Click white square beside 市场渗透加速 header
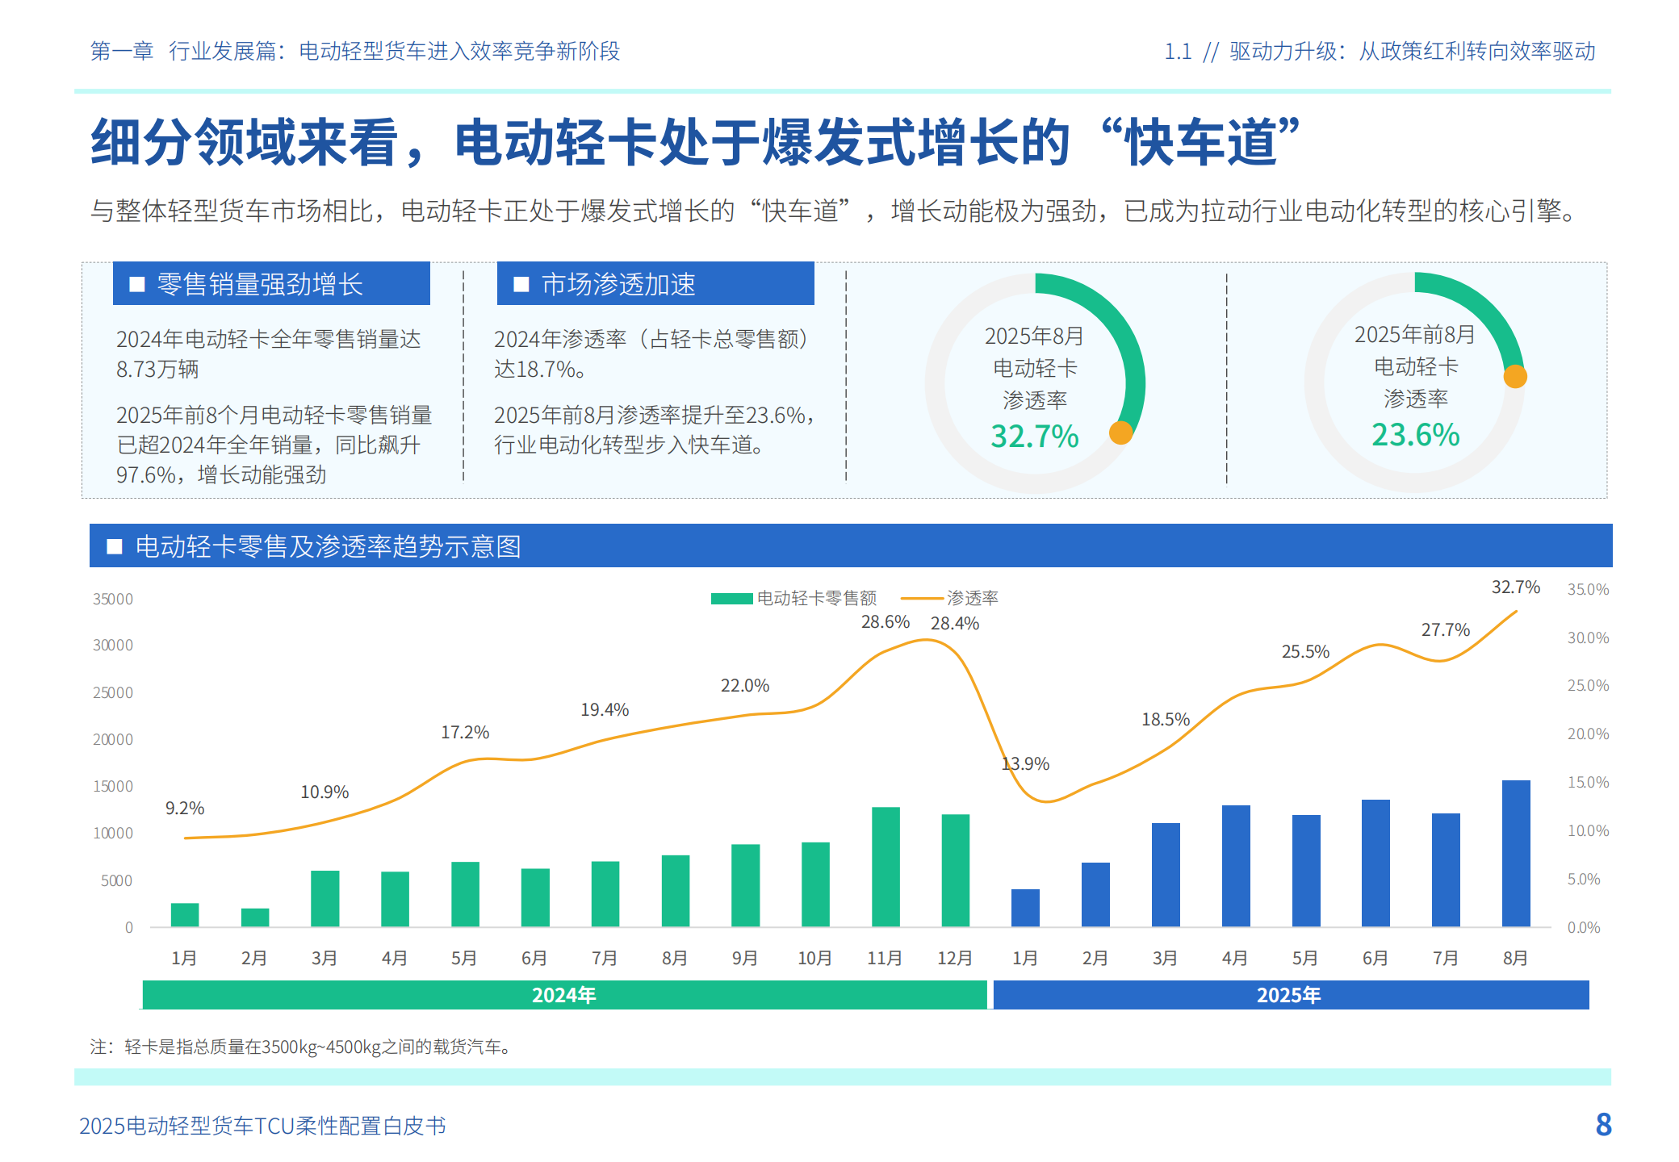 pos(521,284)
